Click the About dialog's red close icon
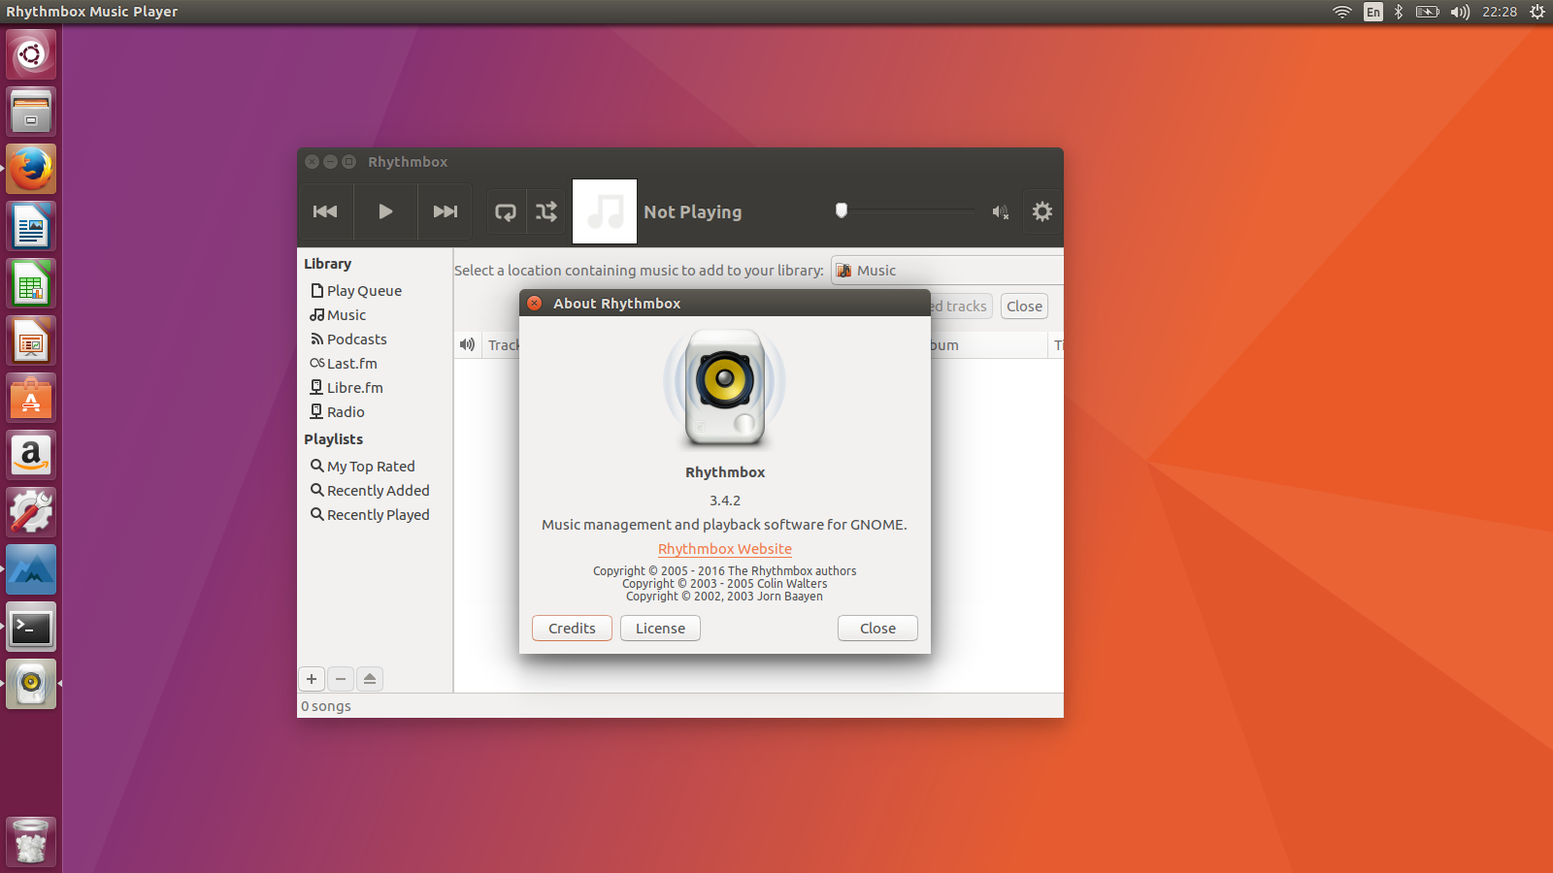This screenshot has height=873, width=1553. click(534, 304)
